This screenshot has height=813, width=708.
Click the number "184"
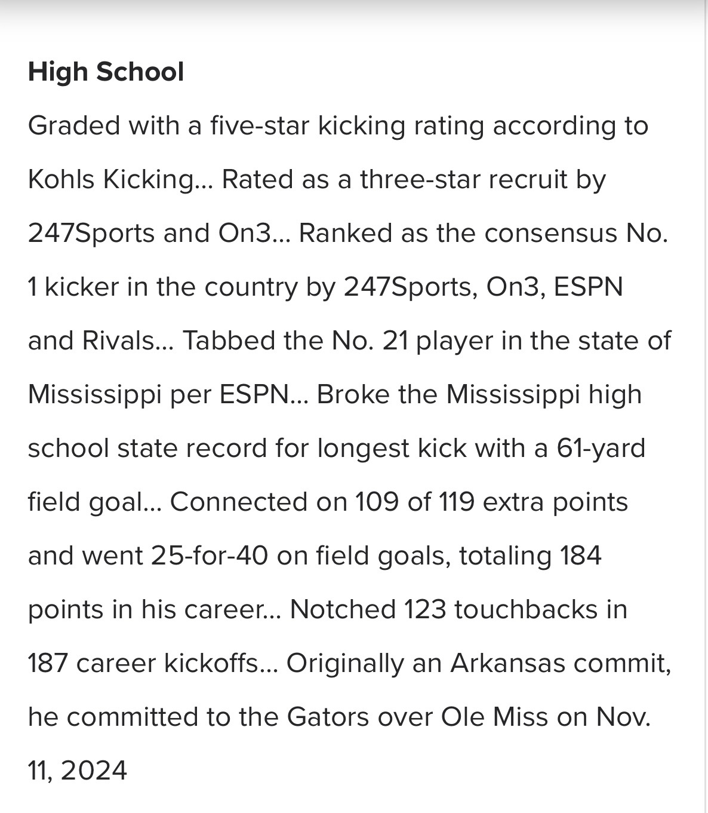click(580, 556)
